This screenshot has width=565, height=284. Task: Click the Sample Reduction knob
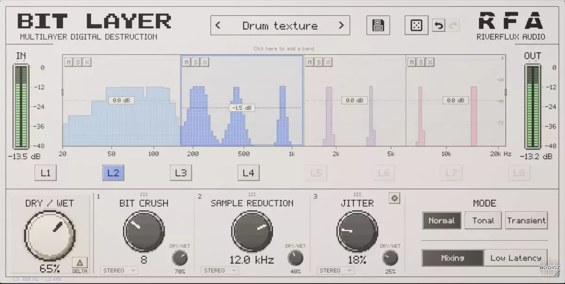pos(252,231)
